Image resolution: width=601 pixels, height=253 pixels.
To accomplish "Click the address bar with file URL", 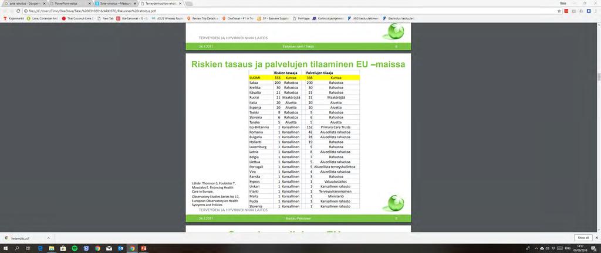I will pos(288,11).
